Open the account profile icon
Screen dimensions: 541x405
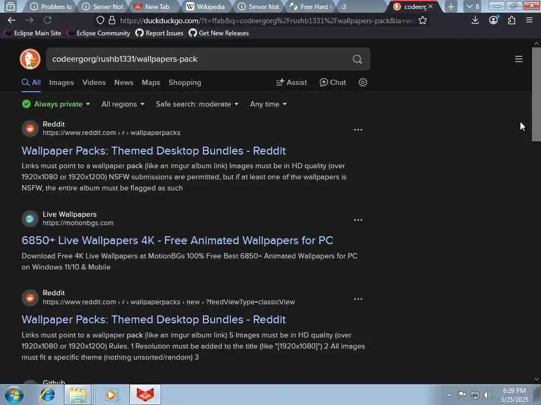[493, 21]
